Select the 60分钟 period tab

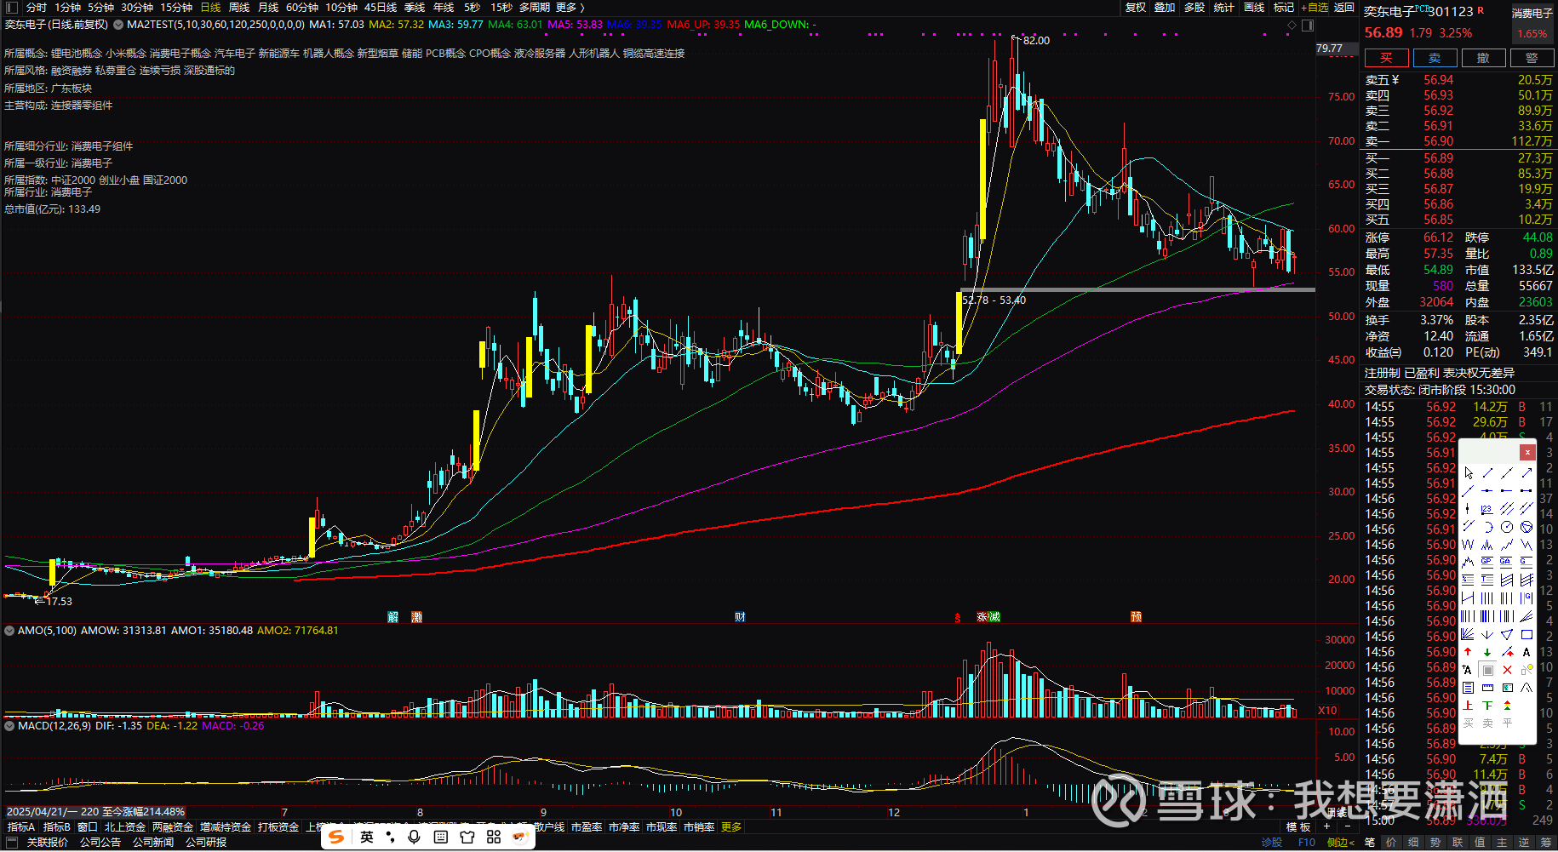coord(302,8)
